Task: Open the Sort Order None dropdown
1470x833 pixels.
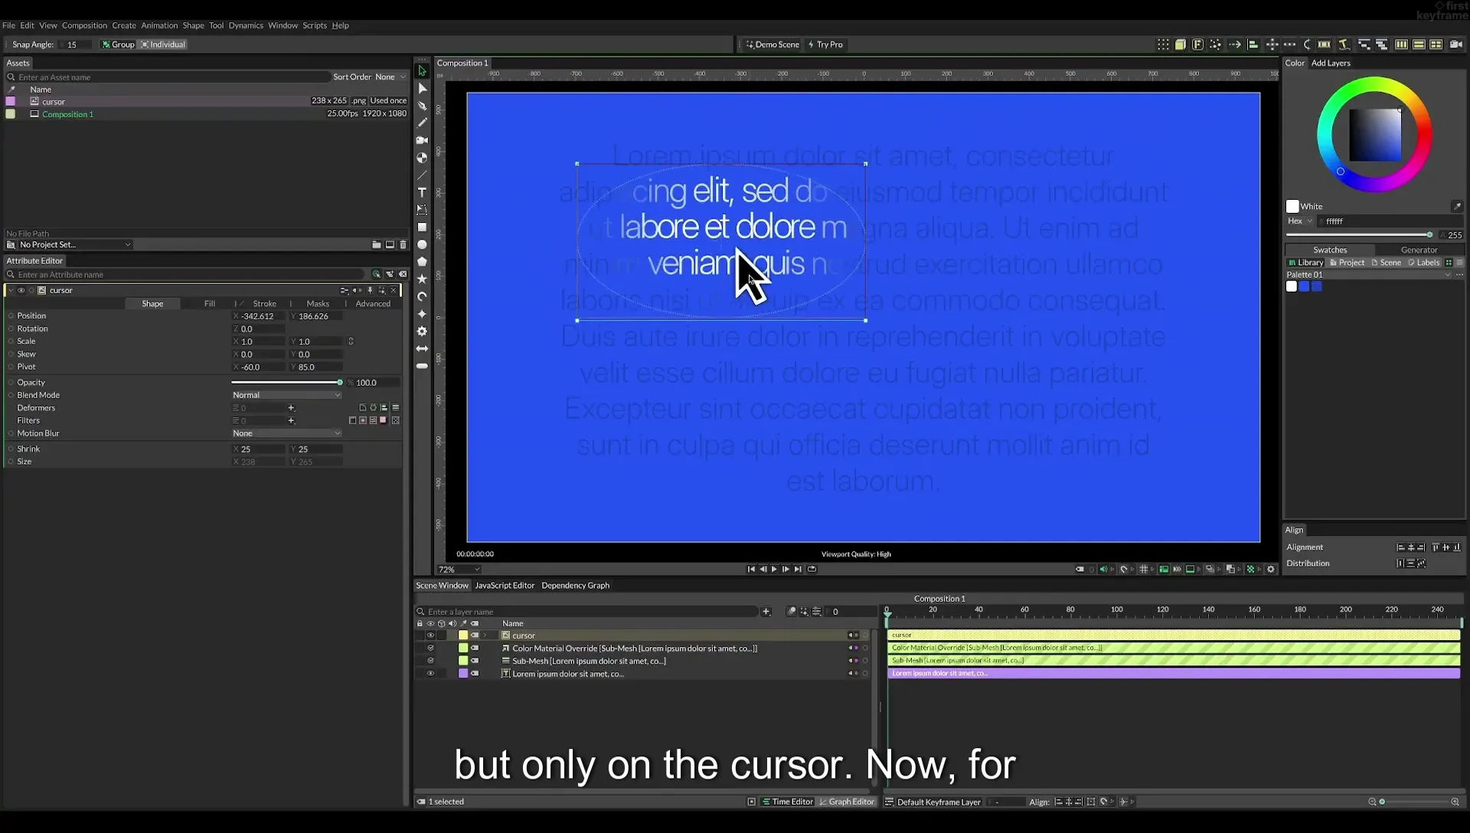Action: coord(390,77)
